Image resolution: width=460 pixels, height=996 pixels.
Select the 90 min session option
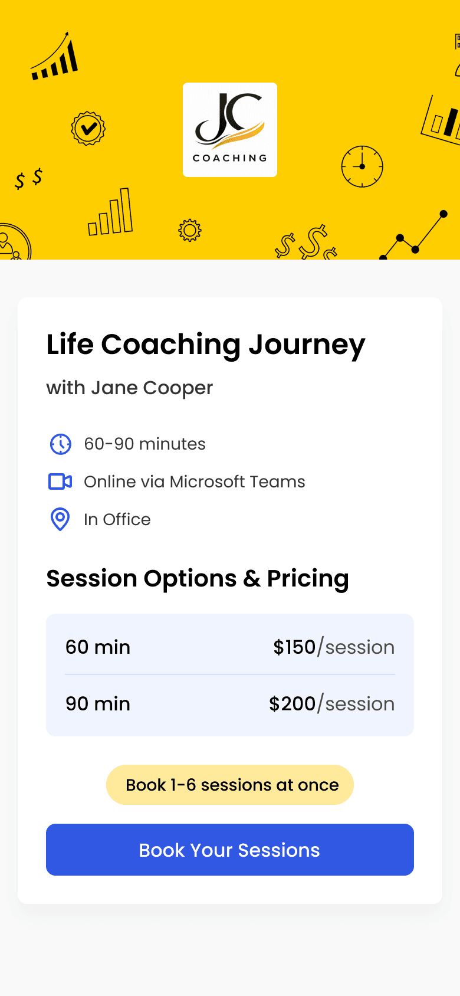[98, 704]
